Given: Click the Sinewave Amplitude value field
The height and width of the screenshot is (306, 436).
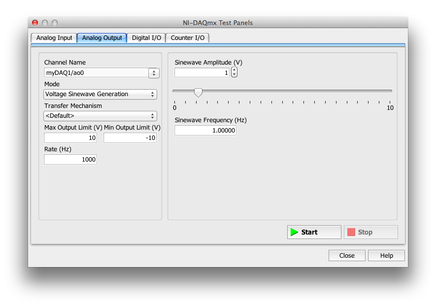Looking at the screenshot, I should click(202, 72).
